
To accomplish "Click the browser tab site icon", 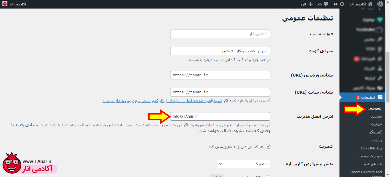I will click(x=5, y=4).
